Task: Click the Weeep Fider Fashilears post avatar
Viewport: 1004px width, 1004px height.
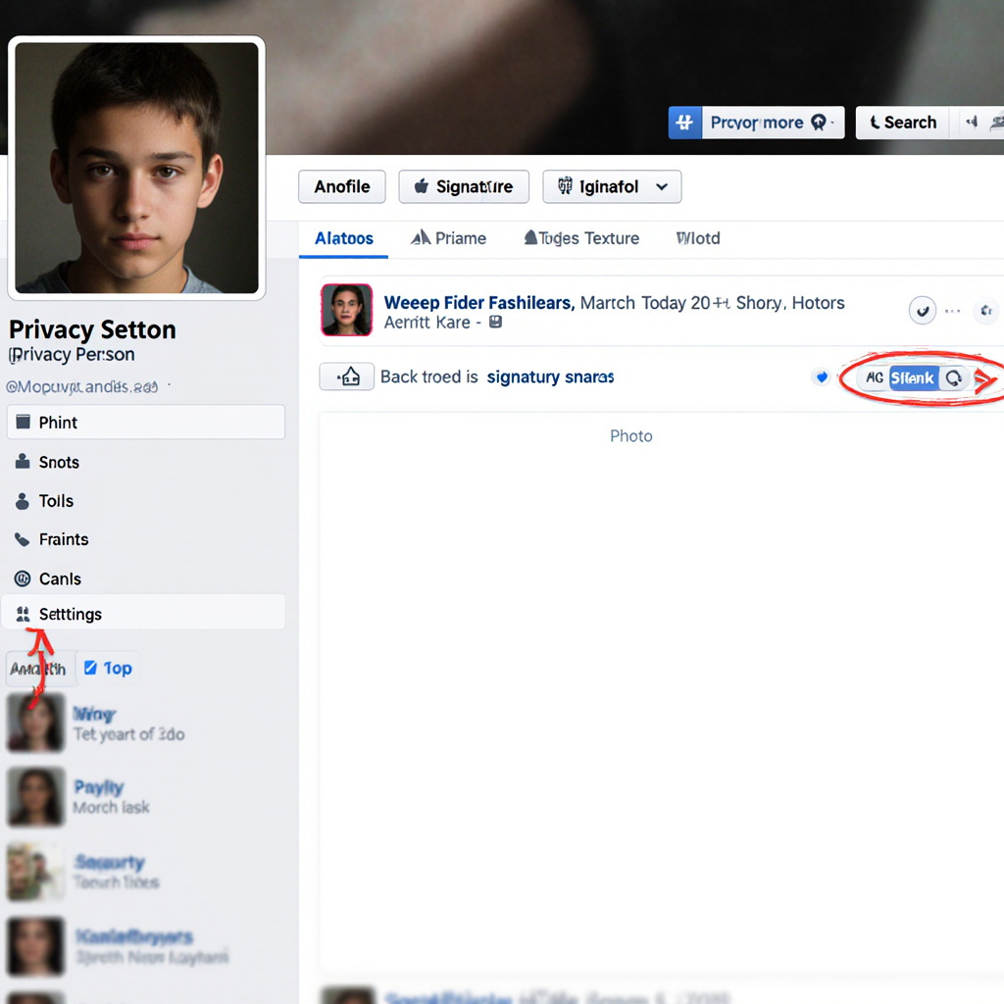Action: [x=346, y=310]
